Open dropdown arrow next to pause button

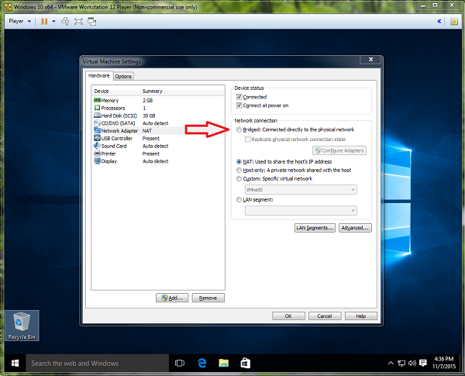pos(53,22)
